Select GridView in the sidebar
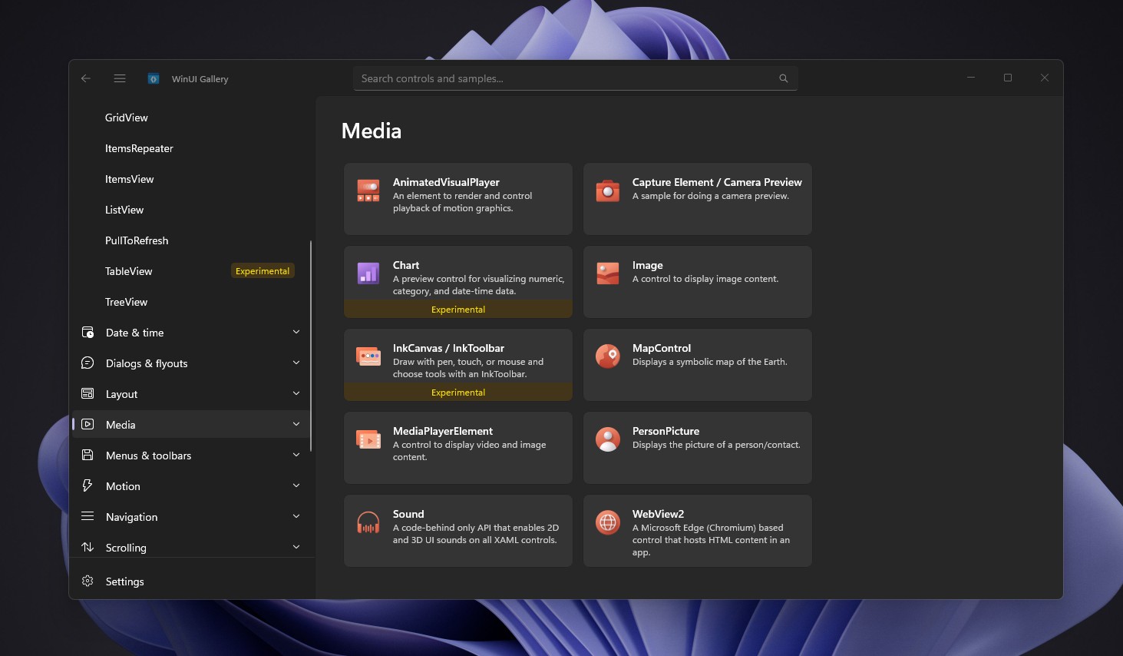 tap(191, 118)
